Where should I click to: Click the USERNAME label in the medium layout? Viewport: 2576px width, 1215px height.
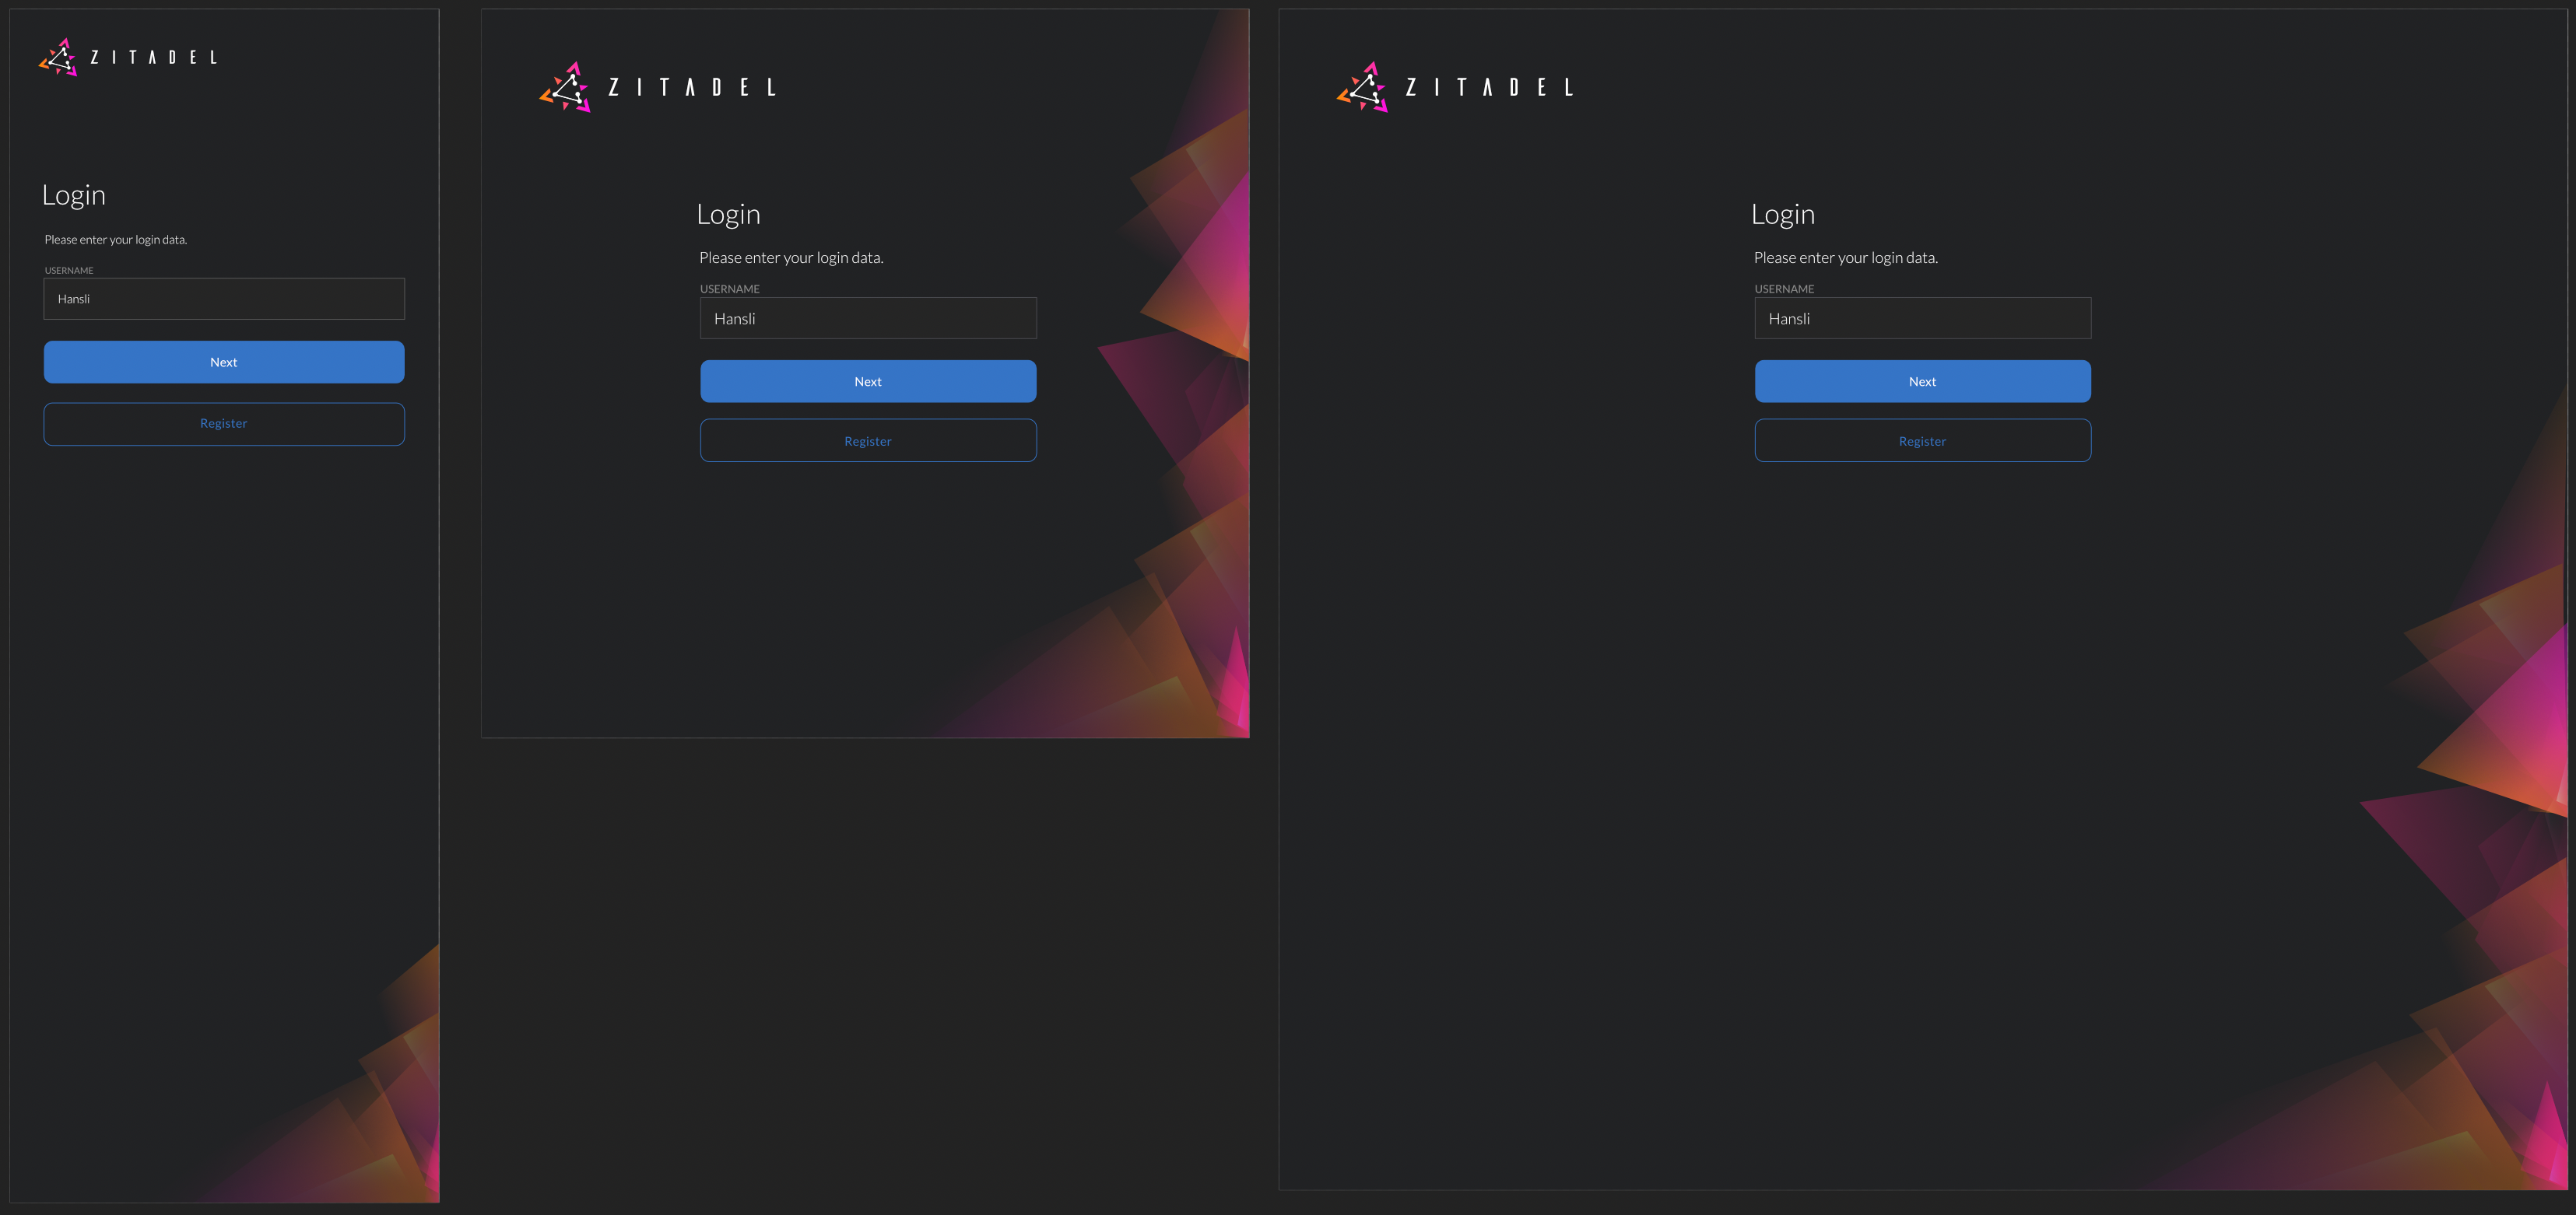(729, 288)
